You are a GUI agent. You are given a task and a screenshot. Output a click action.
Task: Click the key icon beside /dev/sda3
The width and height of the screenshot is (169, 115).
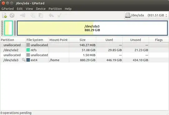23,60
